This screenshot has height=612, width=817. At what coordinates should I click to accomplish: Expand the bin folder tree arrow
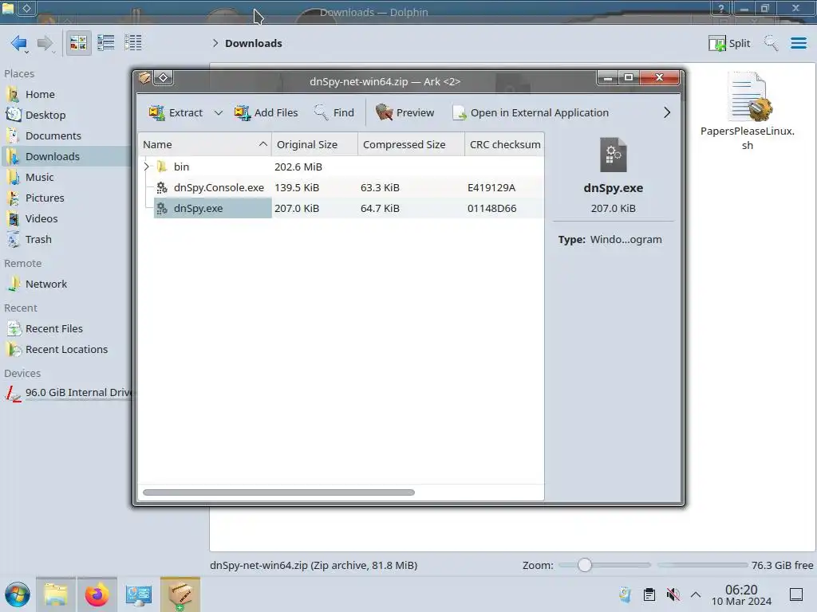[x=147, y=167]
